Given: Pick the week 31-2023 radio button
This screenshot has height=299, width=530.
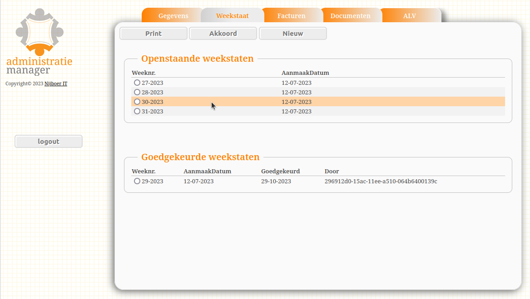Looking at the screenshot, I should (x=137, y=111).
